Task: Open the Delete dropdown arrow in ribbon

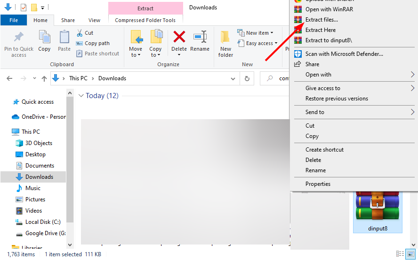Action: point(179,55)
